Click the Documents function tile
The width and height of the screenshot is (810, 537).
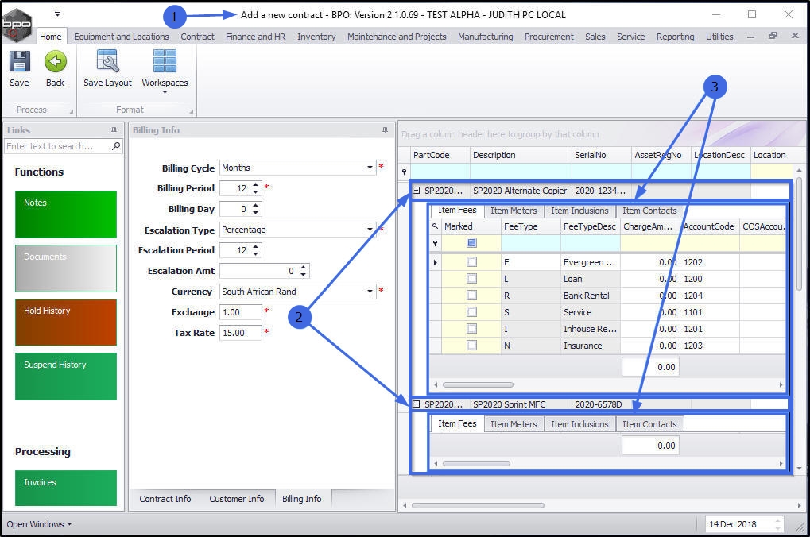(66, 268)
